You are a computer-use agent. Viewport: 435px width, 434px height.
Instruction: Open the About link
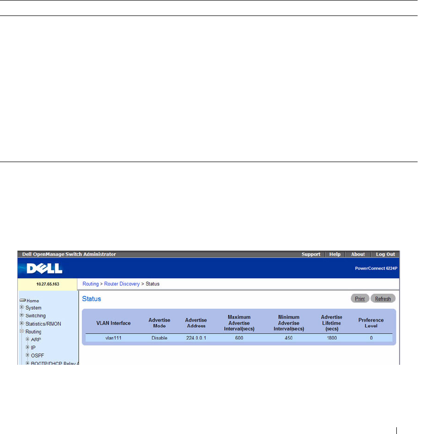[x=358, y=254]
